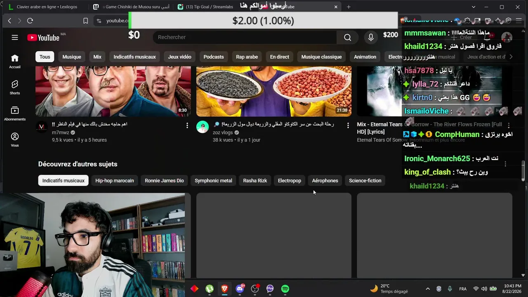Open the m7mwz channel avatar

pyautogui.click(x=42, y=127)
